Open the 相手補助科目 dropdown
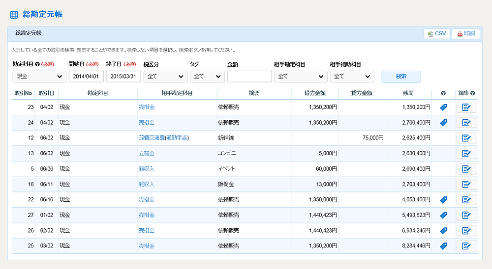Viewport: 492px width, 269px height. 352,77
